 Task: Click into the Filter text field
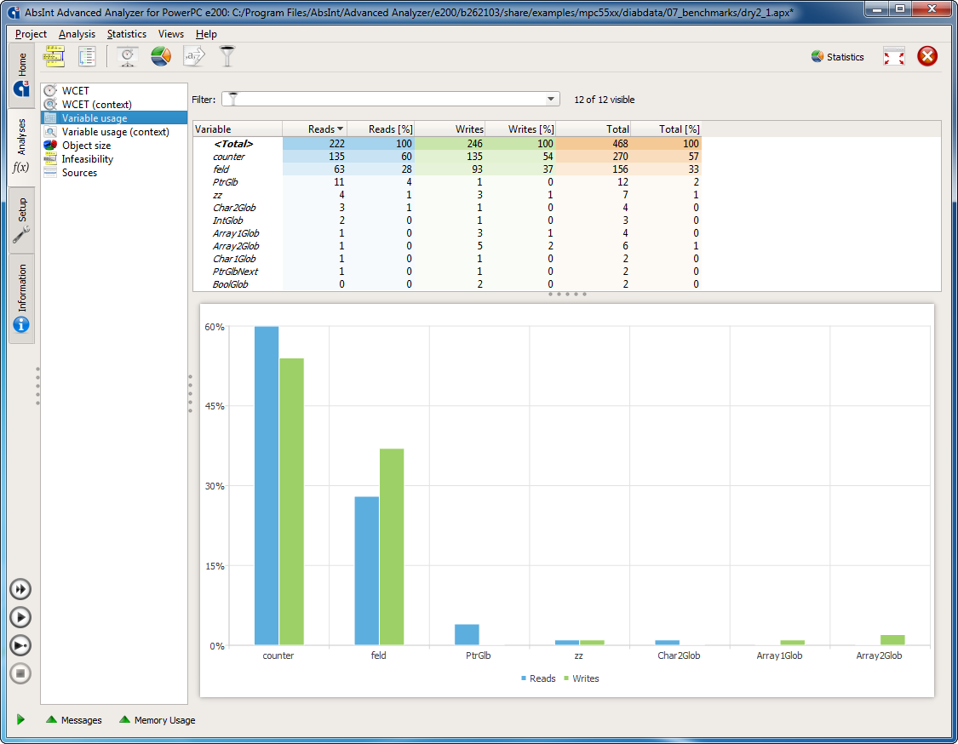coord(391,99)
